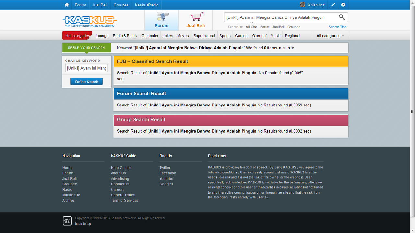Click Refine Your Search header

[87, 48]
